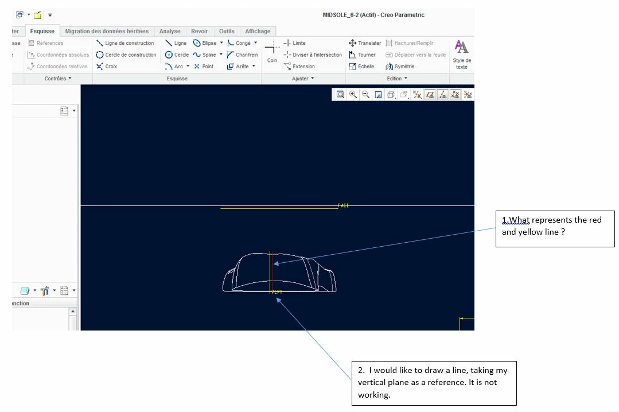This screenshot has height=412, width=619.
Task: Toggle datum axis display in graphics toolbar
Action: 442,95
